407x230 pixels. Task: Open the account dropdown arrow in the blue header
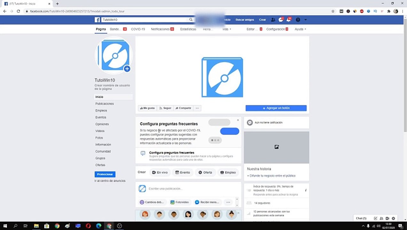click(305, 20)
